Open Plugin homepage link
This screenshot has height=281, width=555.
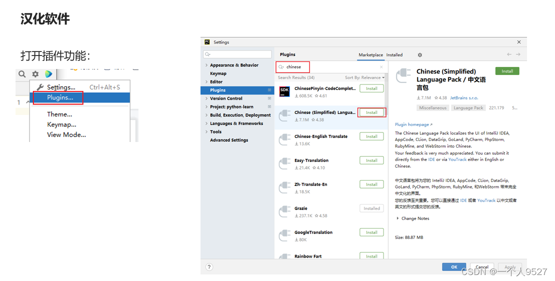[x=413, y=124]
